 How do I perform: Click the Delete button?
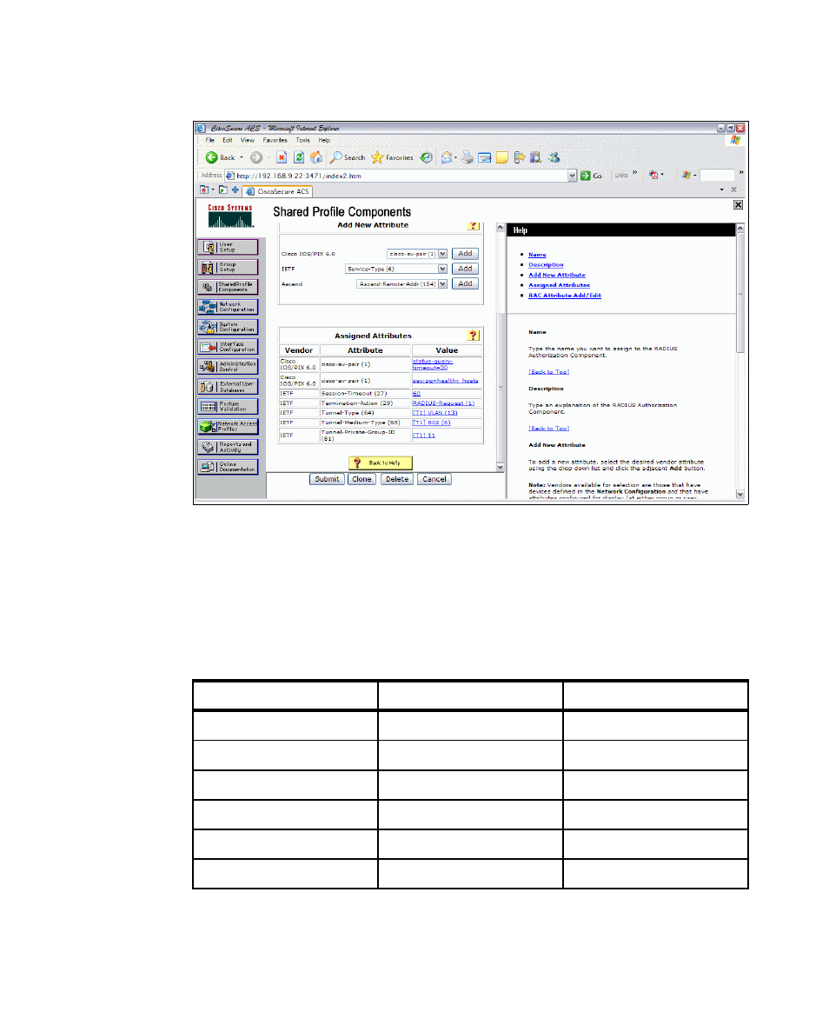coord(397,480)
